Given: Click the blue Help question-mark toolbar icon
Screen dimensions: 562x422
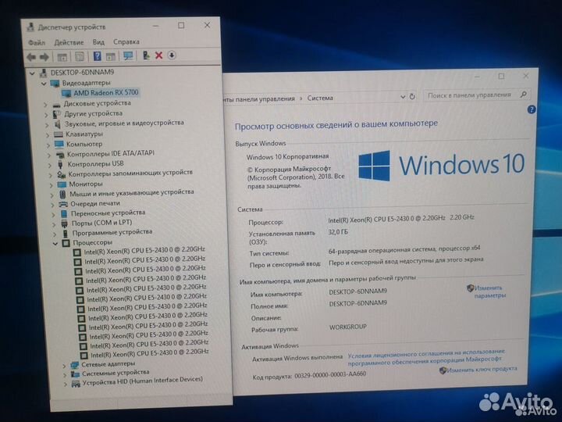Looking at the screenshot, I should tap(97, 56).
